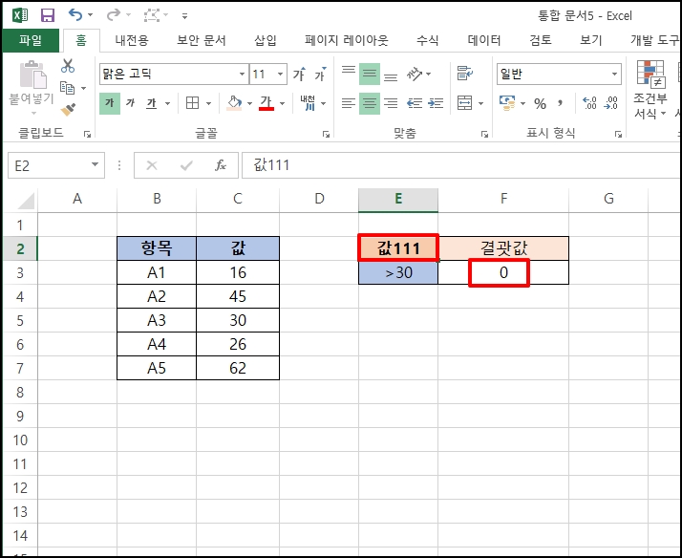Open borders dropdown arrow
This screenshot has width=682, height=558.
pyautogui.click(x=209, y=103)
